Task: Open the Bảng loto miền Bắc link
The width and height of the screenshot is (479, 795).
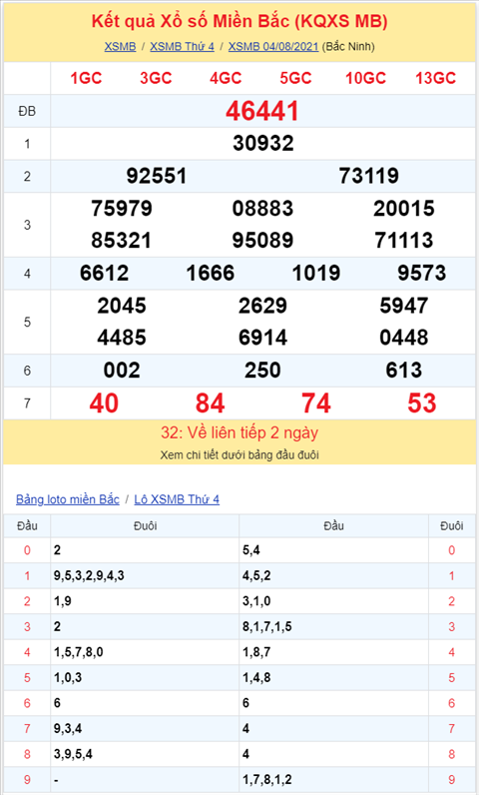Action: point(67,499)
